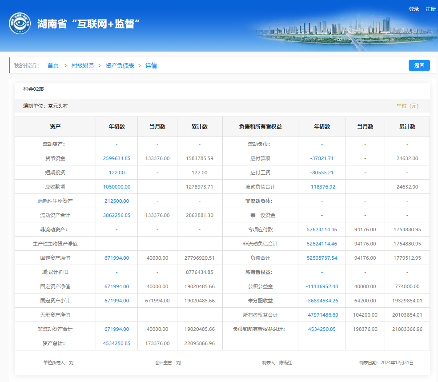Open 非流动资产合计 opening value 671994.00
438x382 pixels.
[x=117, y=330]
